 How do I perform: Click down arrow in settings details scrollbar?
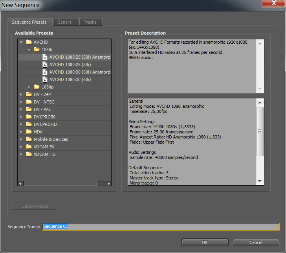click(260, 181)
